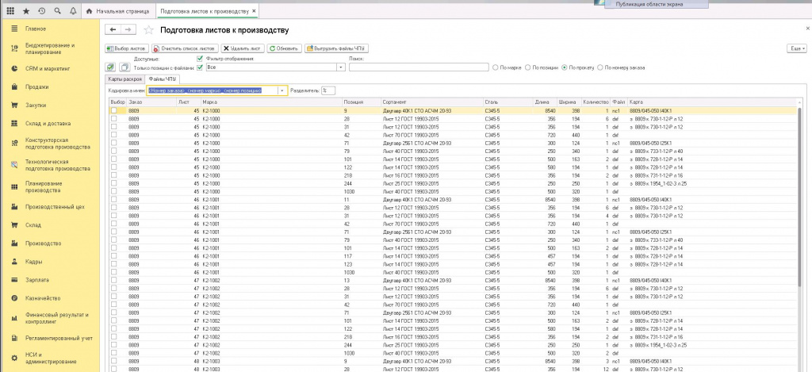Select the По марке radio button

(496, 67)
